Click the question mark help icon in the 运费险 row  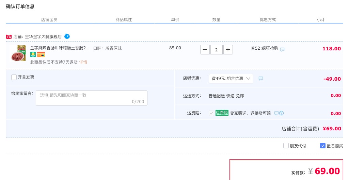[281, 113]
